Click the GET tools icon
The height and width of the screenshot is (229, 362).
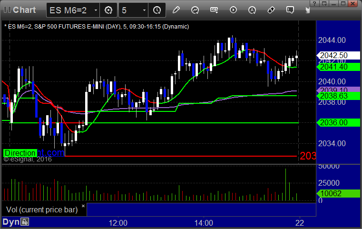click(x=214, y=10)
